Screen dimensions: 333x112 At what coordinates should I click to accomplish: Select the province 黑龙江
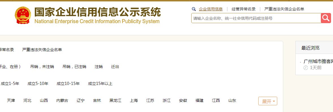pyautogui.click(x=115, y=100)
